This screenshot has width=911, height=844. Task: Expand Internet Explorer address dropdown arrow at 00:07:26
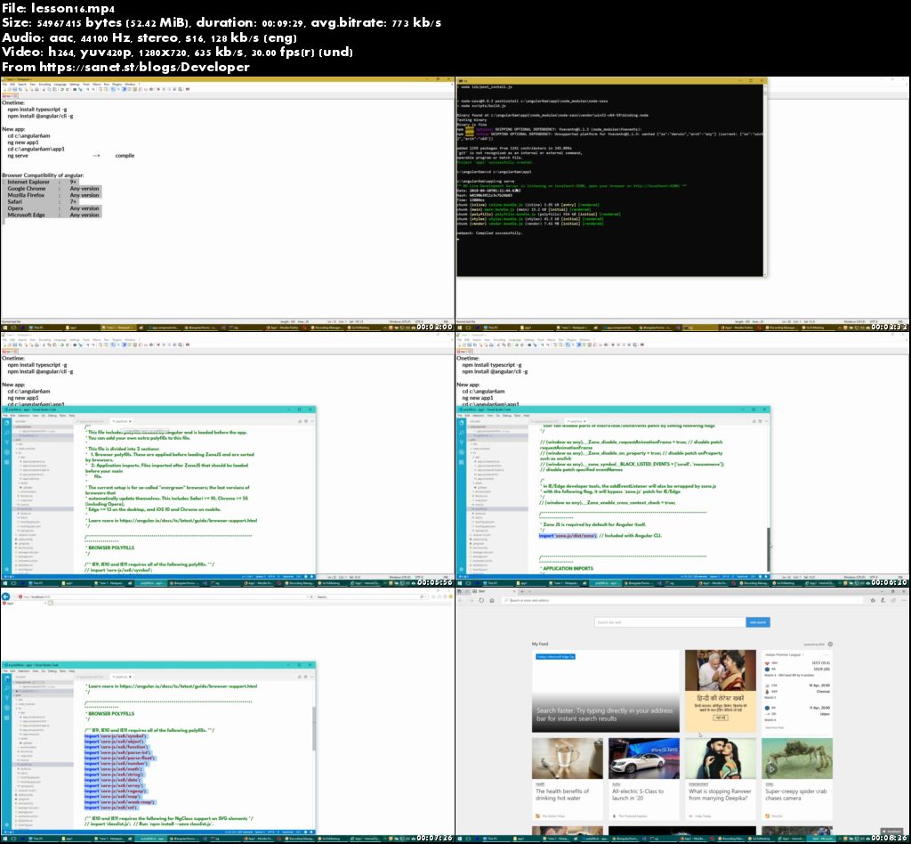pyautogui.click(x=308, y=597)
